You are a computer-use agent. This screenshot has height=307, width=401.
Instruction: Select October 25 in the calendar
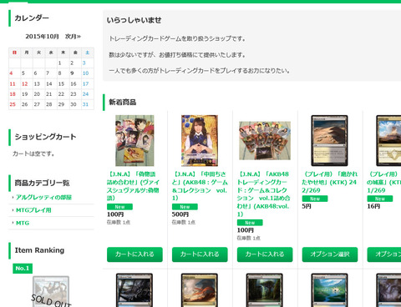[13, 104]
